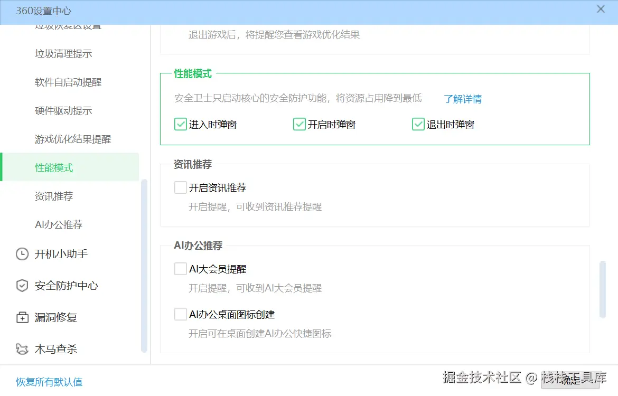Click the text 开启提醒，可收到AI大会员提醒
This screenshot has height=396, width=618.
(255, 288)
